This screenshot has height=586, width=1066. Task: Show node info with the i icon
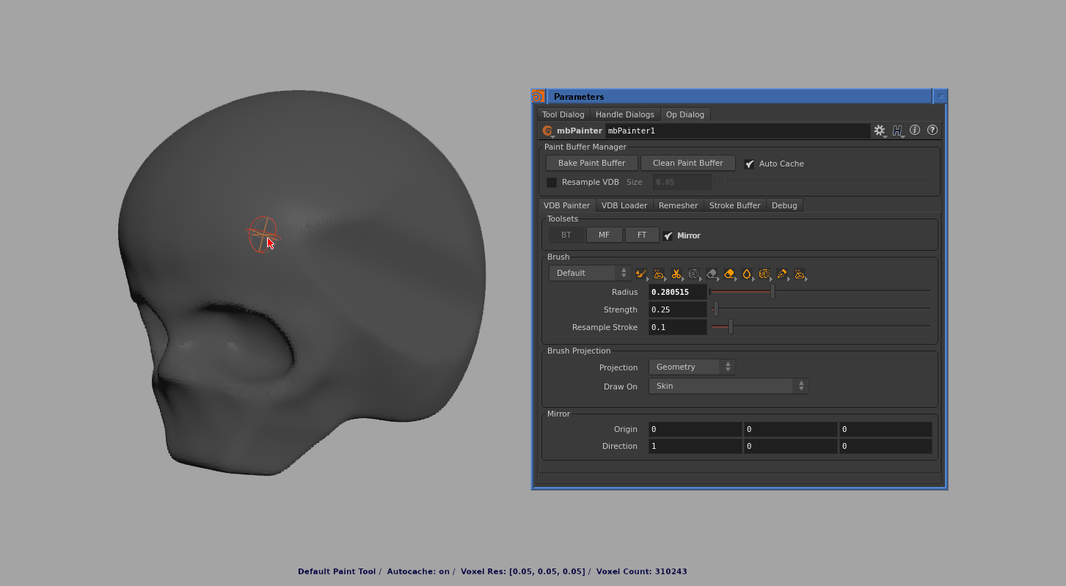pyautogui.click(x=915, y=130)
